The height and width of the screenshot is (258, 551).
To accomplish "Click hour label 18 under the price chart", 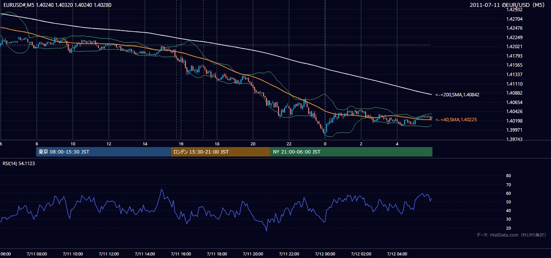I will click(217, 144).
